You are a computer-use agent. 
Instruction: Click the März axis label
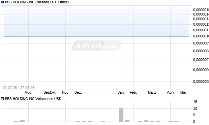(152, 92)
